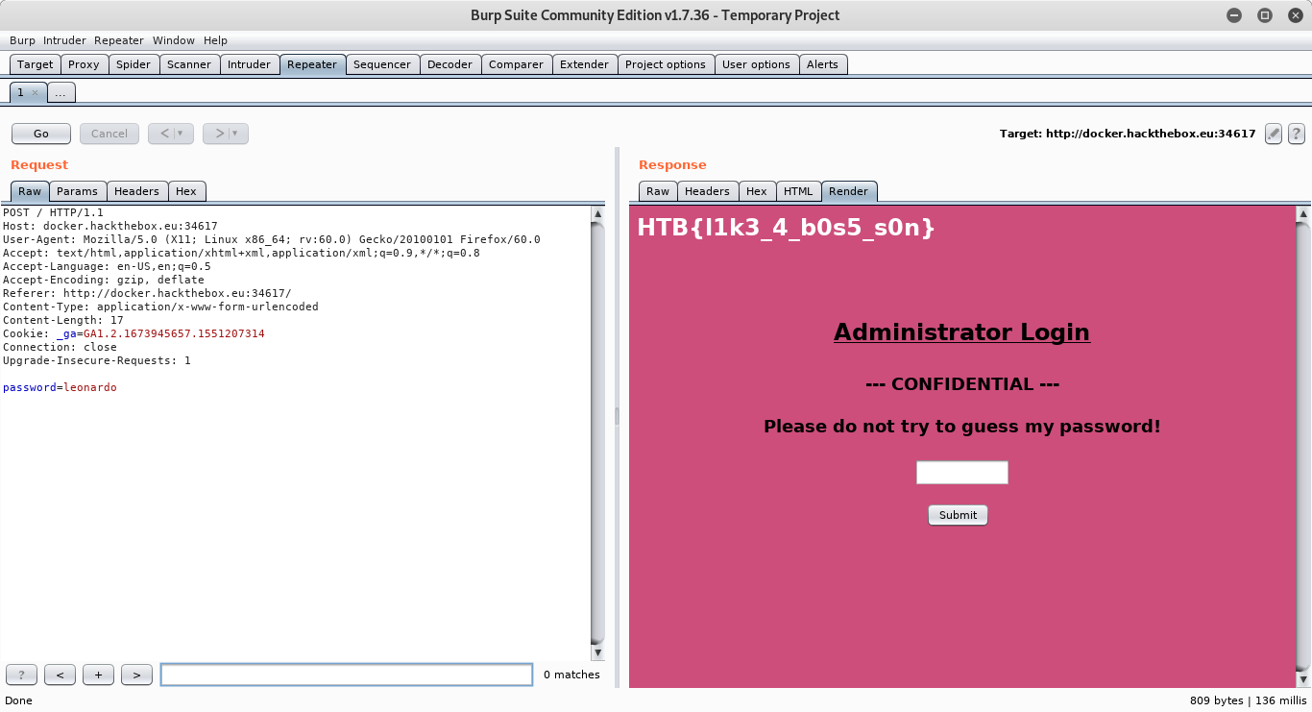Switch request view to Params tab

point(77,191)
